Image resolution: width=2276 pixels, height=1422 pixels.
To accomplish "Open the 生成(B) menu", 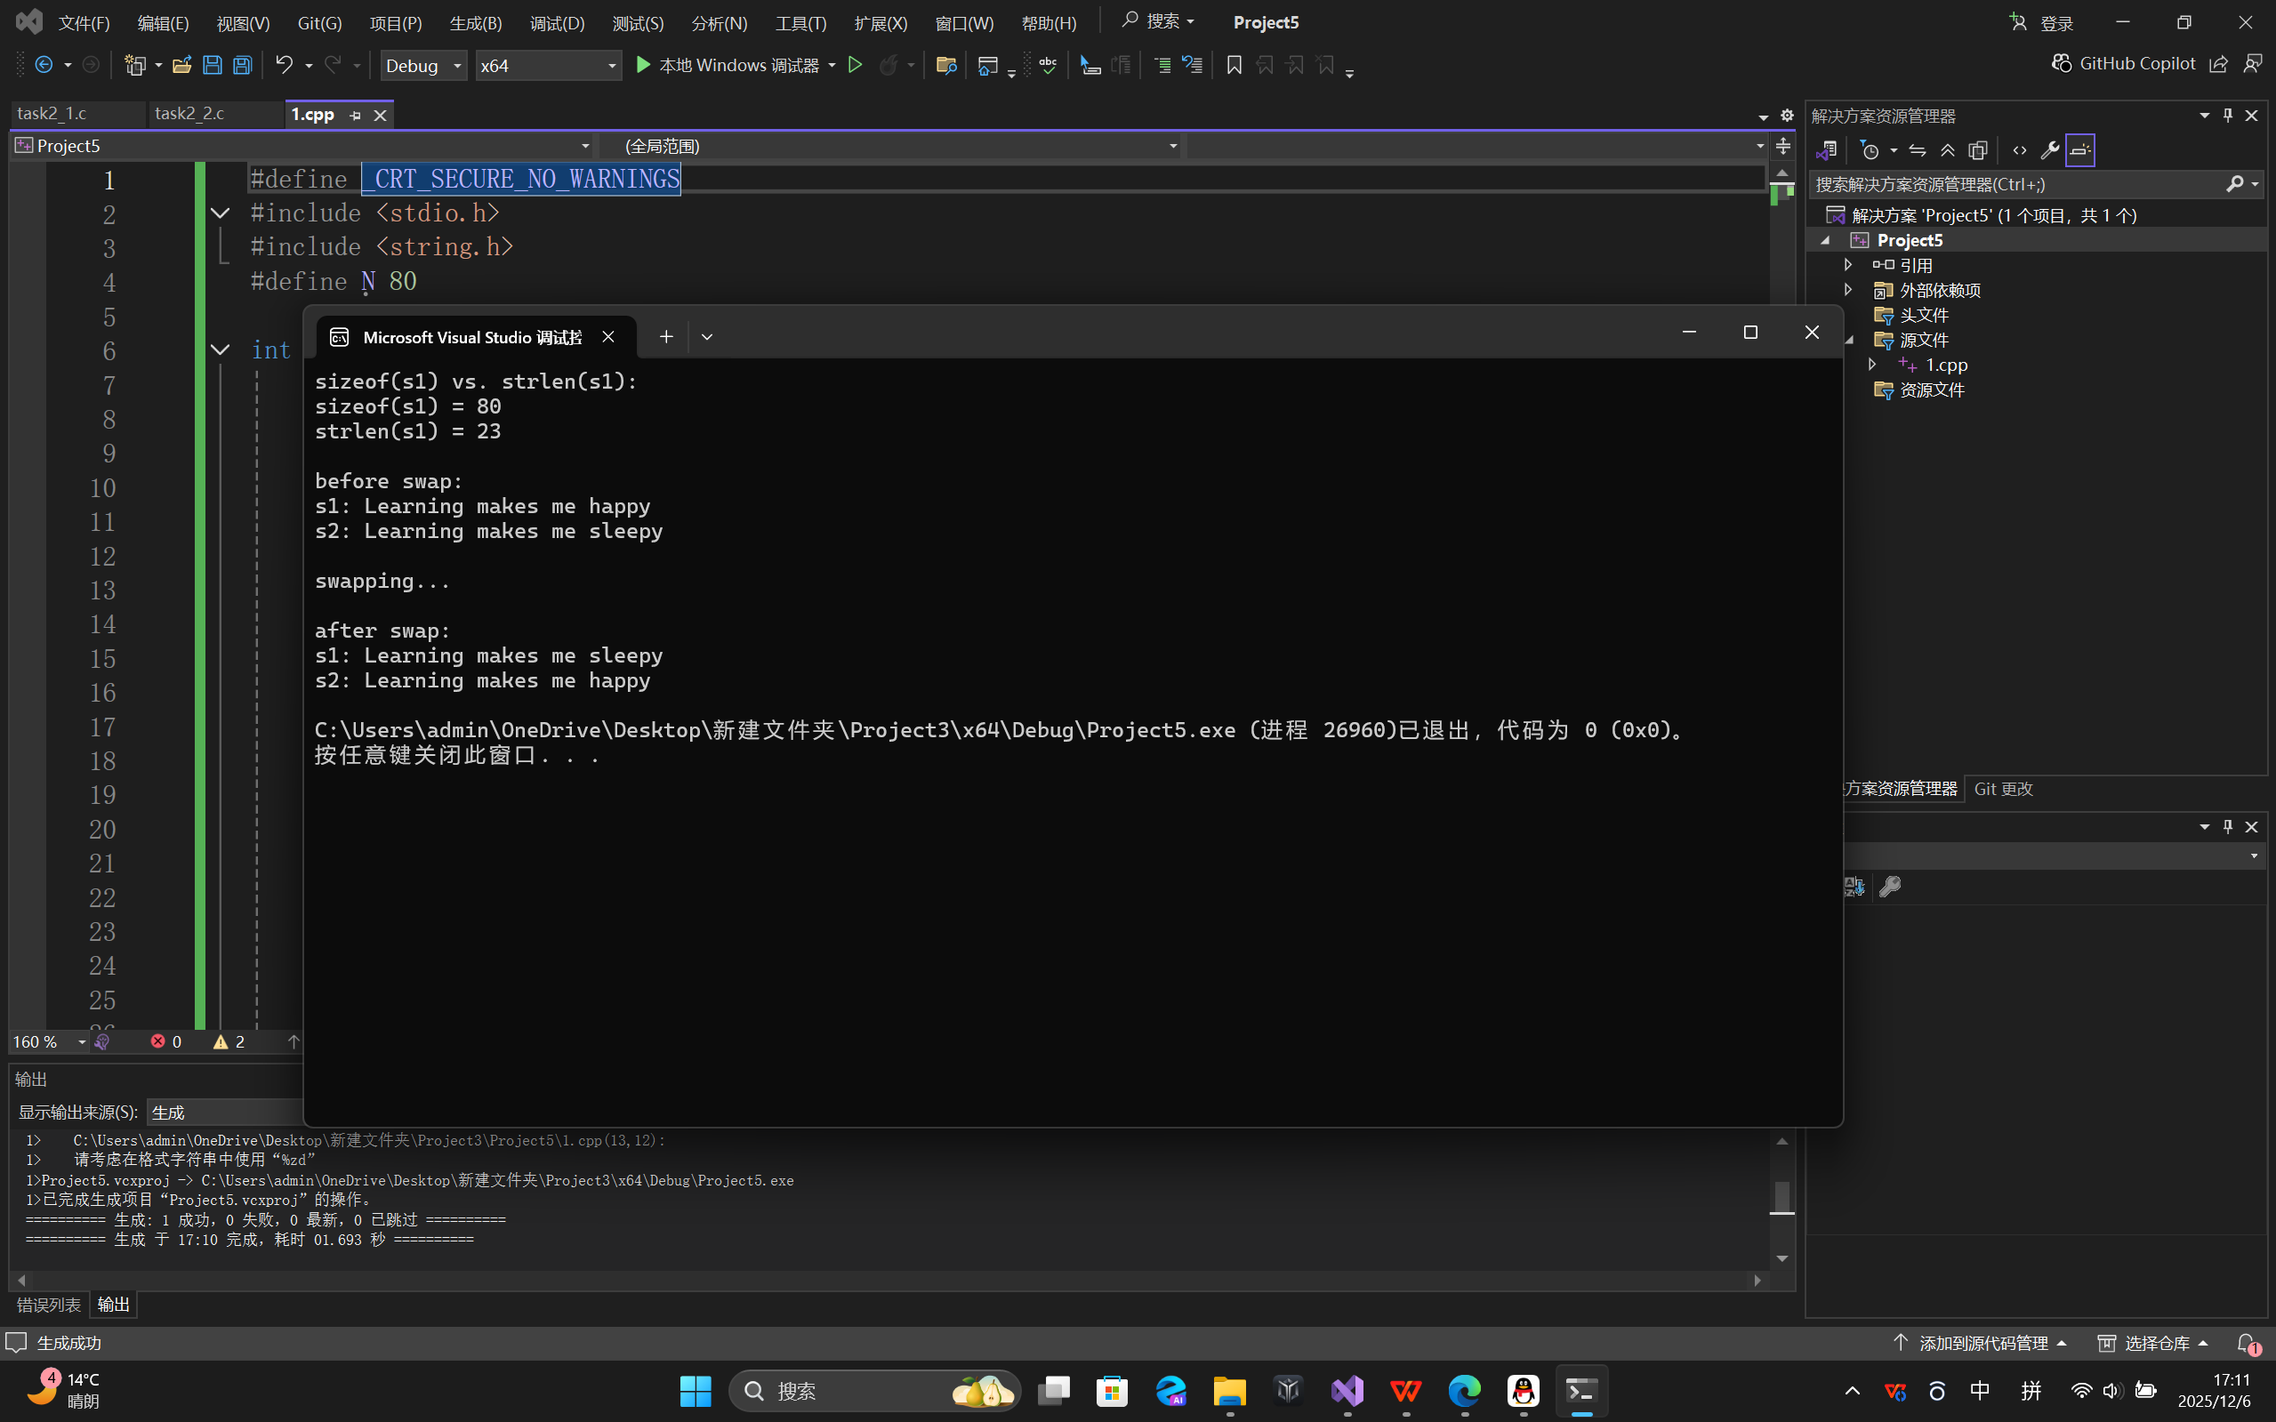I will 475,22.
